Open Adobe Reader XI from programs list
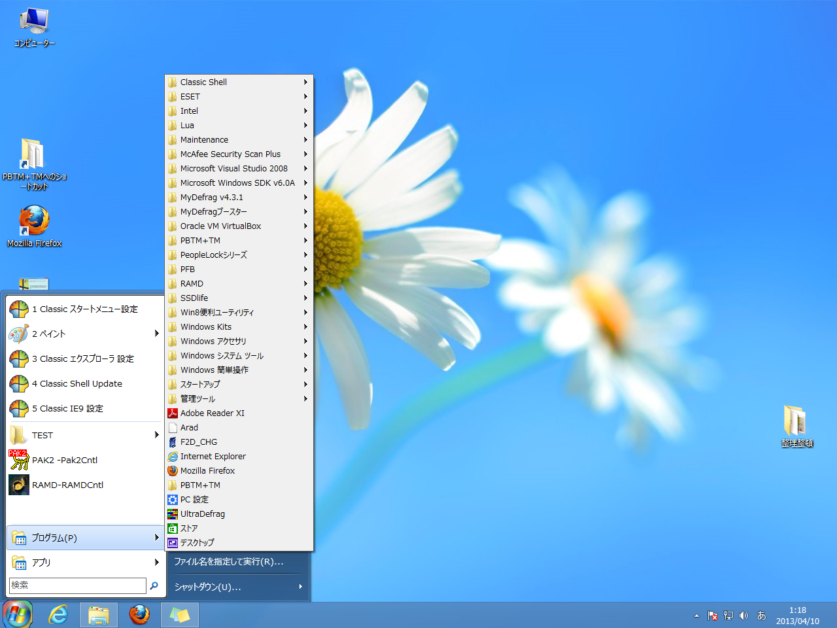The width and height of the screenshot is (837, 628). click(x=212, y=413)
